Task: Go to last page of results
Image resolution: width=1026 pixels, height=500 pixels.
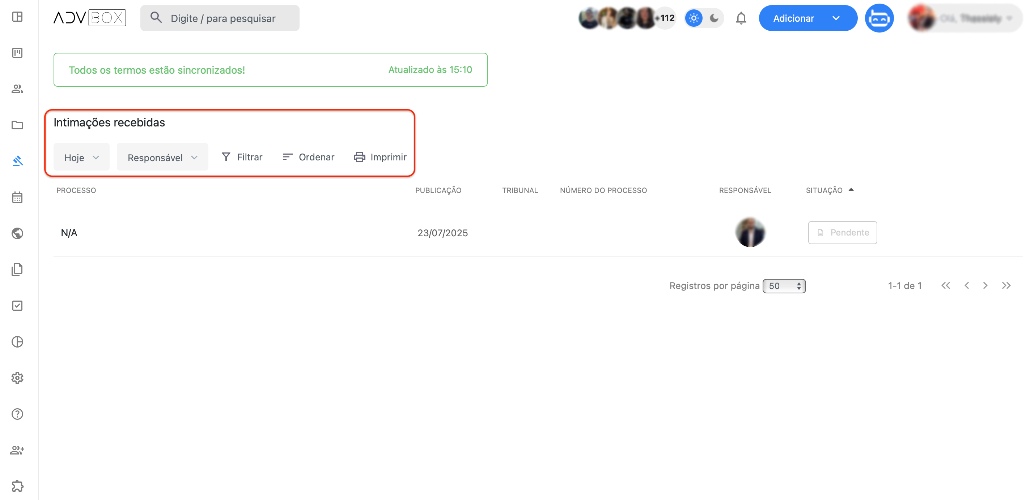Action: point(1006,286)
